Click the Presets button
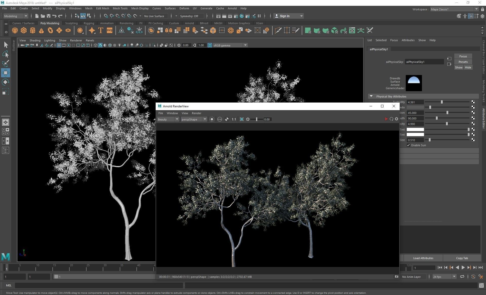The image size is (486, 295). coord(463,62)
